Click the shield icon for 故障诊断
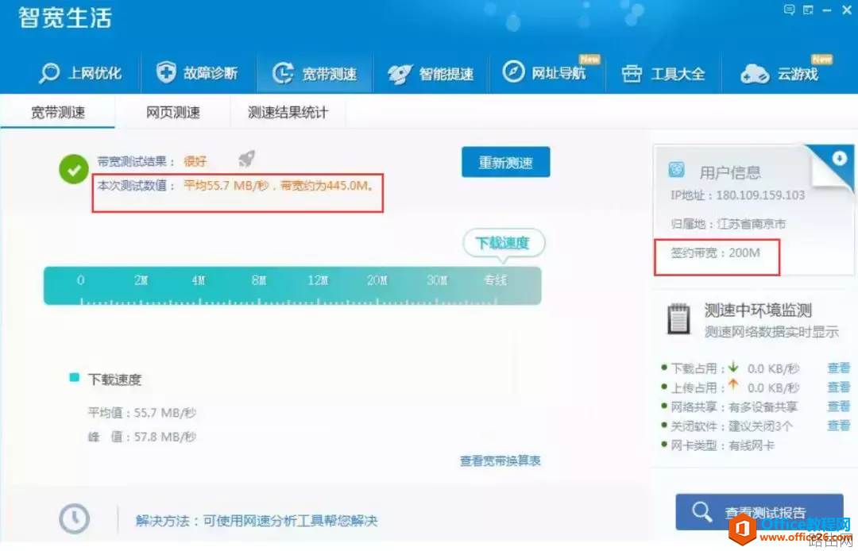 (166, 71)
